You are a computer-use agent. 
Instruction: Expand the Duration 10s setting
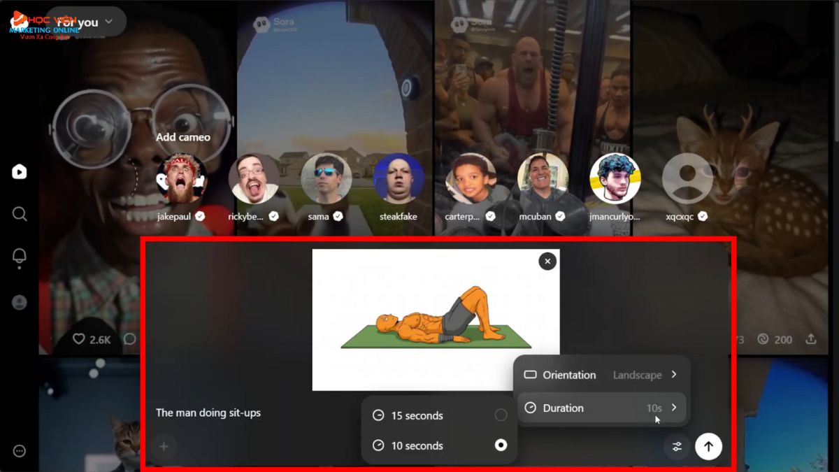pyautogui.click(x=601, y=408)
